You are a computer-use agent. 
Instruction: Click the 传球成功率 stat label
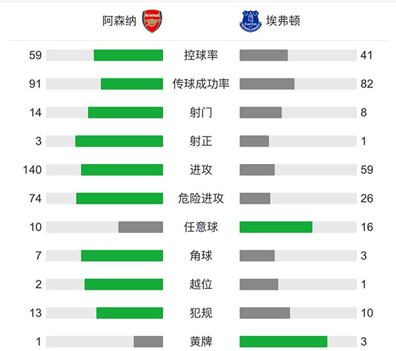click(x=201, y=84)
